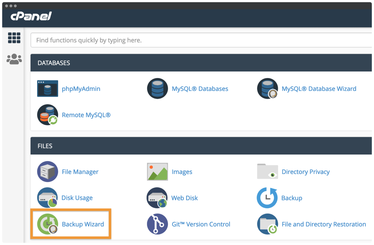
Task: Open the Web Disk link
Action: coord(184,198)
